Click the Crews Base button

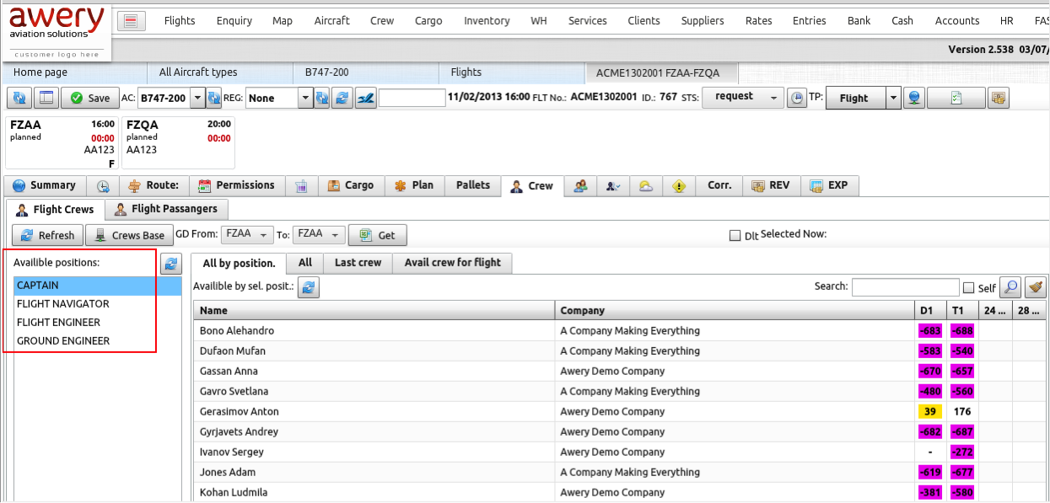tap(129, 235)
